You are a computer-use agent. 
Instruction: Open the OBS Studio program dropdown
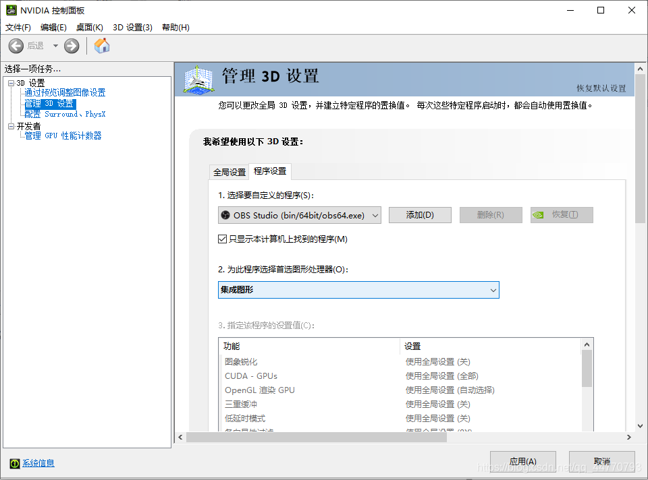point(299,215)
